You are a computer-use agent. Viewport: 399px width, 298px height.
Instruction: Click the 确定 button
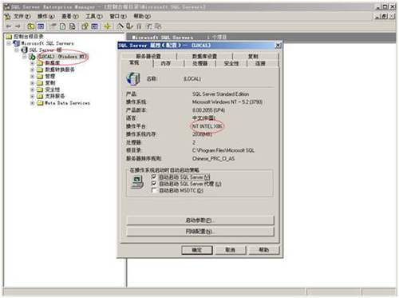pos(197,250)
